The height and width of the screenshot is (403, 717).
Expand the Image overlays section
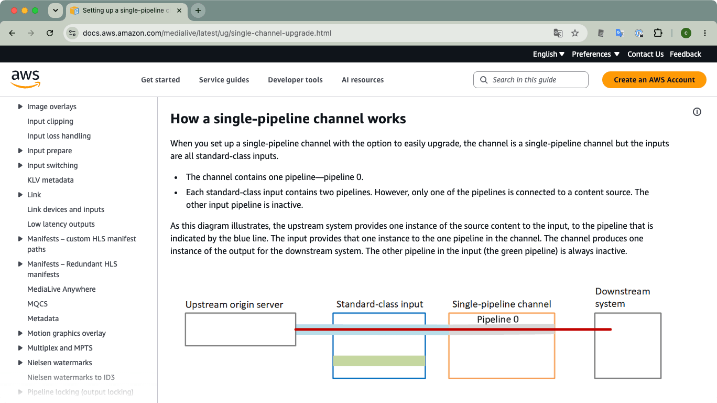[x=20, y=107]
